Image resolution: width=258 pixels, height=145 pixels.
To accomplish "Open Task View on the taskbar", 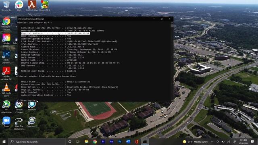I will tap(78, 141).
